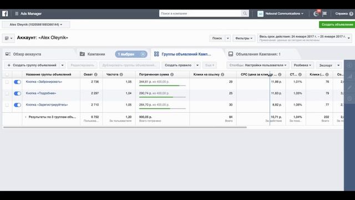355x200 pixels.
Task: Open the notifications globe icon
Action: coord(316,13)
